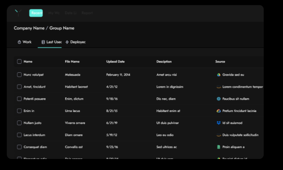Toggle the select-all checkbox in the table header
The image size is (283, 170).
19,62
